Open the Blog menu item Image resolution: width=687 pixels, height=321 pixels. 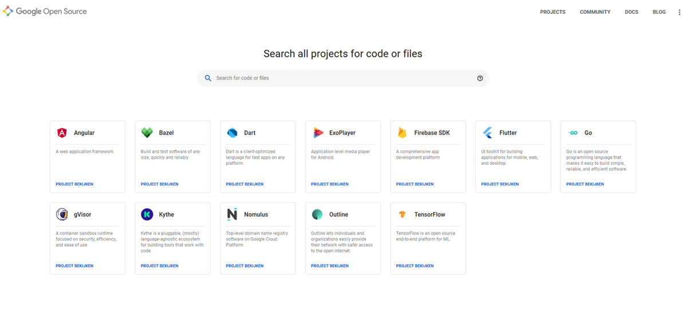659,12
